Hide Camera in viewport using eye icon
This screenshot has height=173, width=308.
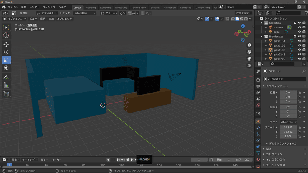pos(300,27)
